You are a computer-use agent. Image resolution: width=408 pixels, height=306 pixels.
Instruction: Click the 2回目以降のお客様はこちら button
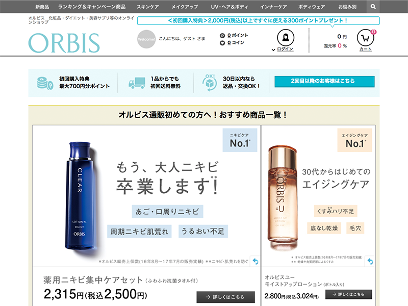tap(324, 82)
